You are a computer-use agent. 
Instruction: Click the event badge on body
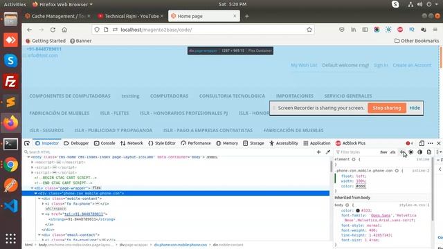click(212, 157)
